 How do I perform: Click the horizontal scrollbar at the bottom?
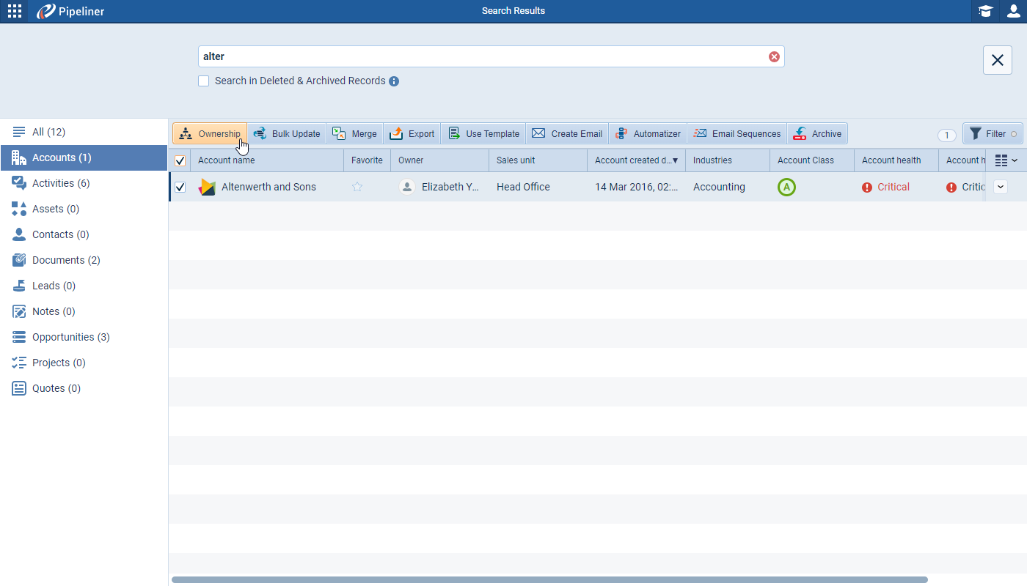pos(549,579)
